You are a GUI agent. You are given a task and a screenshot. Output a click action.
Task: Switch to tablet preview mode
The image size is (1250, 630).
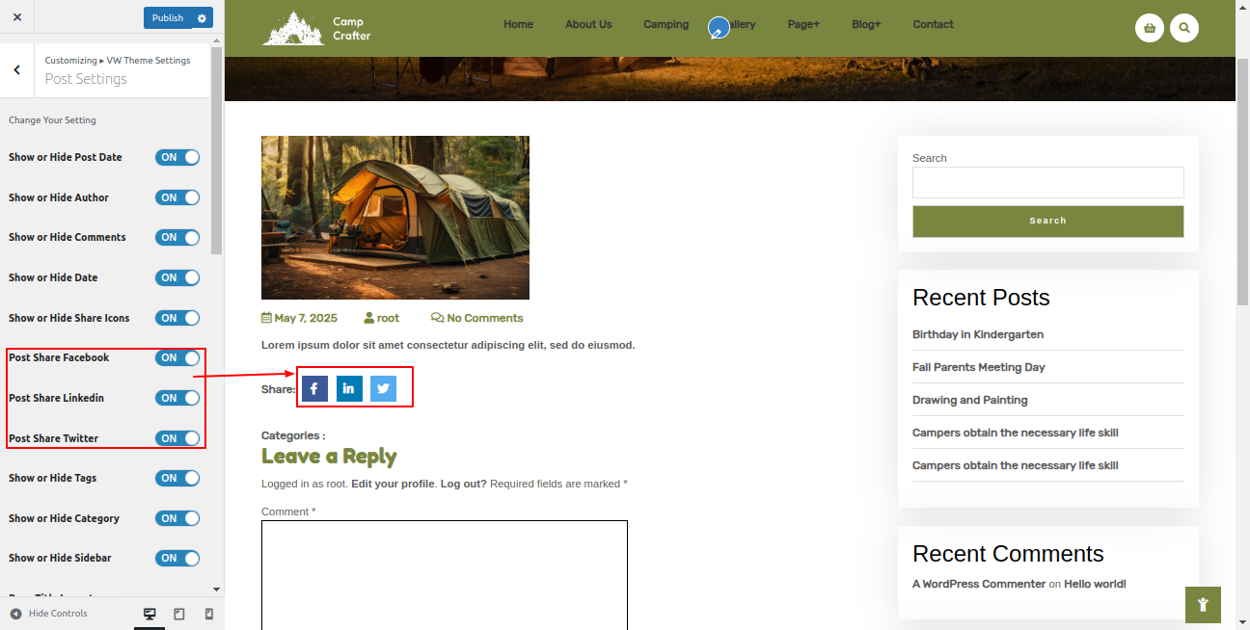(179, 614)
